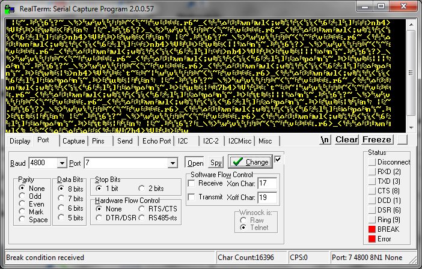Screen dimensions: 422x269
Task: Click inside the Port 7 field
Action: coord(126,163)
